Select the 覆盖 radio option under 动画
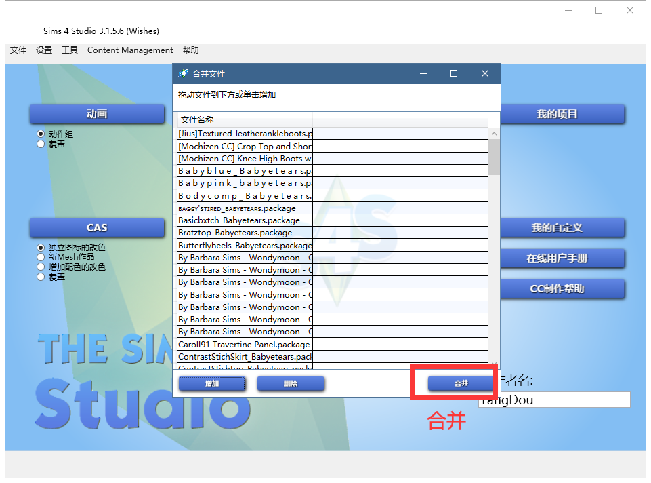This screenshot has height=483, width=651. tap(41, 144)
